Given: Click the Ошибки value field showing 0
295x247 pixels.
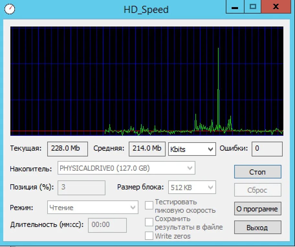Looking at the screenshot, I should (267, 149).
